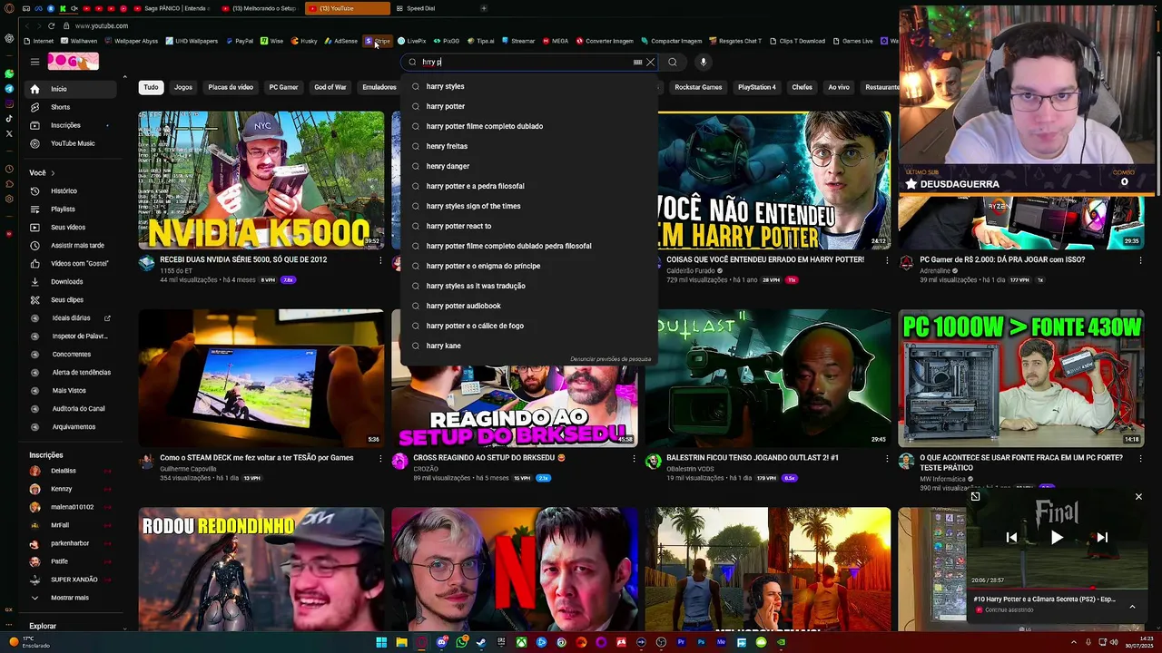Open options menu for 'PC Gamer de R$ 2.000' video
The width and height of the screenshot is (1162, 653).
1140,260
